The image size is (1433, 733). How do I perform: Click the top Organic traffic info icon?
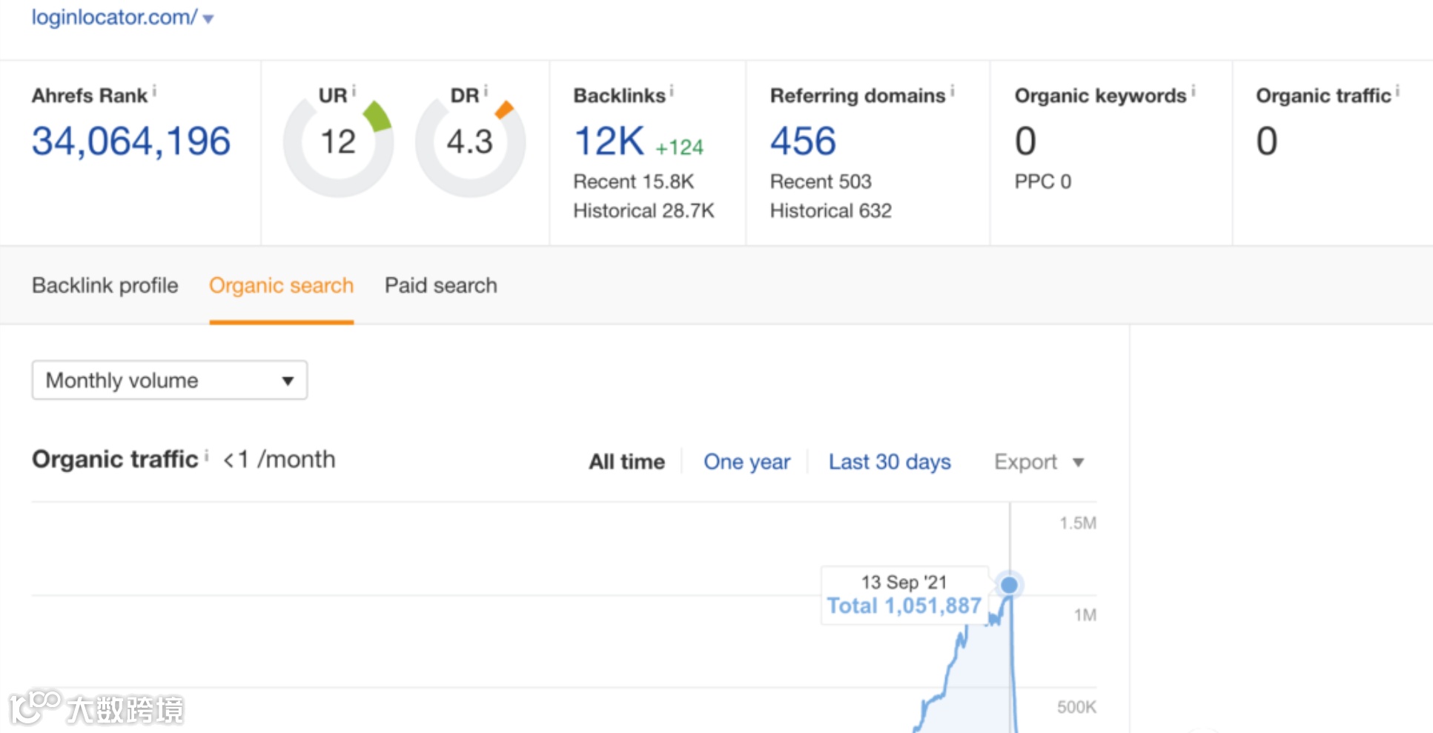(x=1397, y=91)
